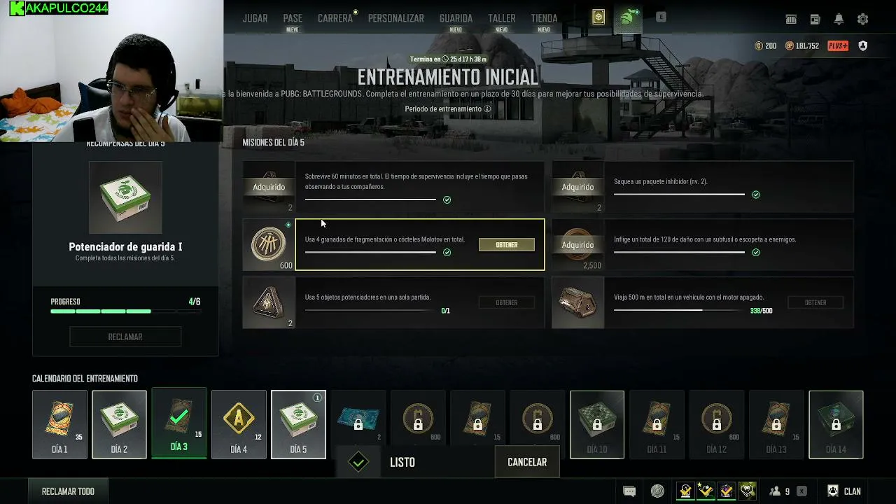The image size is (896, 504).
Task: Click the supply crate reward icon for vehicle mission
Action: click(x=577, y=302)
